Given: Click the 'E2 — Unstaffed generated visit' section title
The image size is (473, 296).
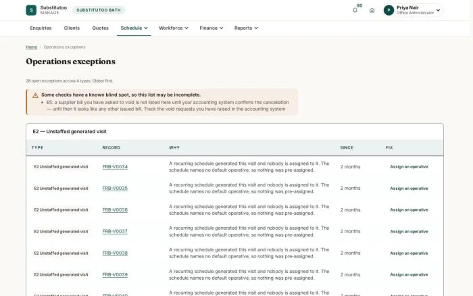Looking at the screenshot, I should click(70, 132).
